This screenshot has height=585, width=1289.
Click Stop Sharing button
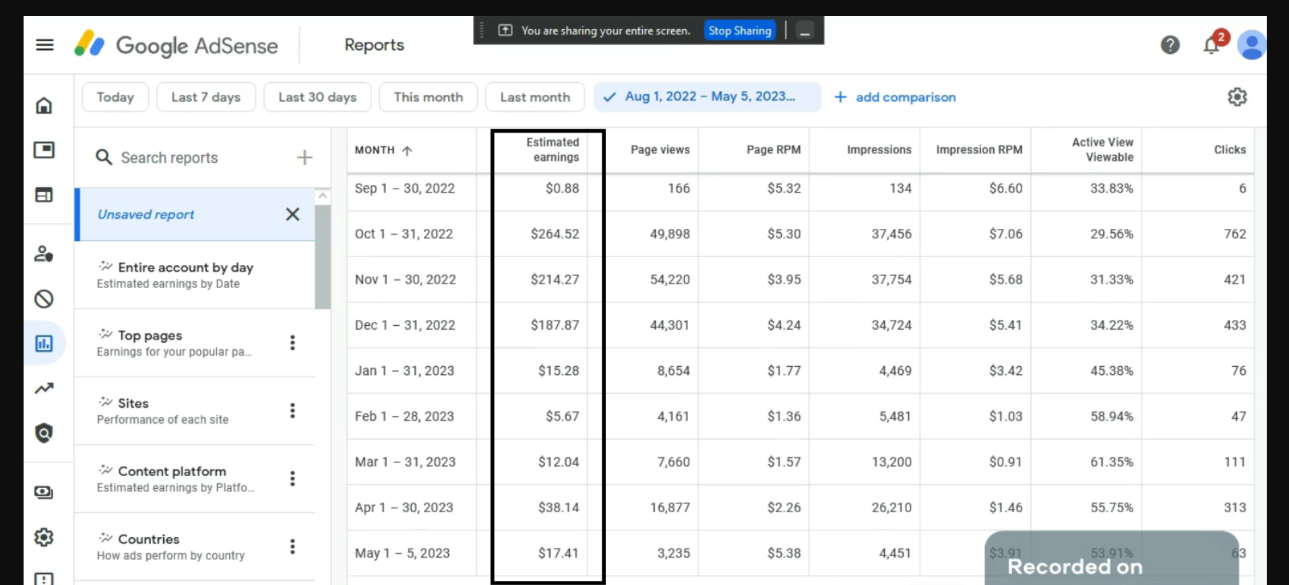(740, 31)
